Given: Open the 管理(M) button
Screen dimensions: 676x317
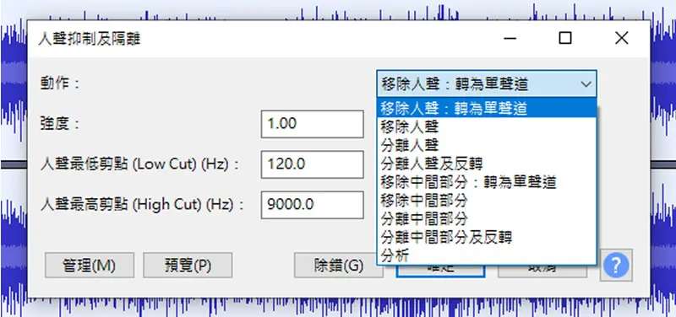Looking at the screenshot, I should (90, 266).
